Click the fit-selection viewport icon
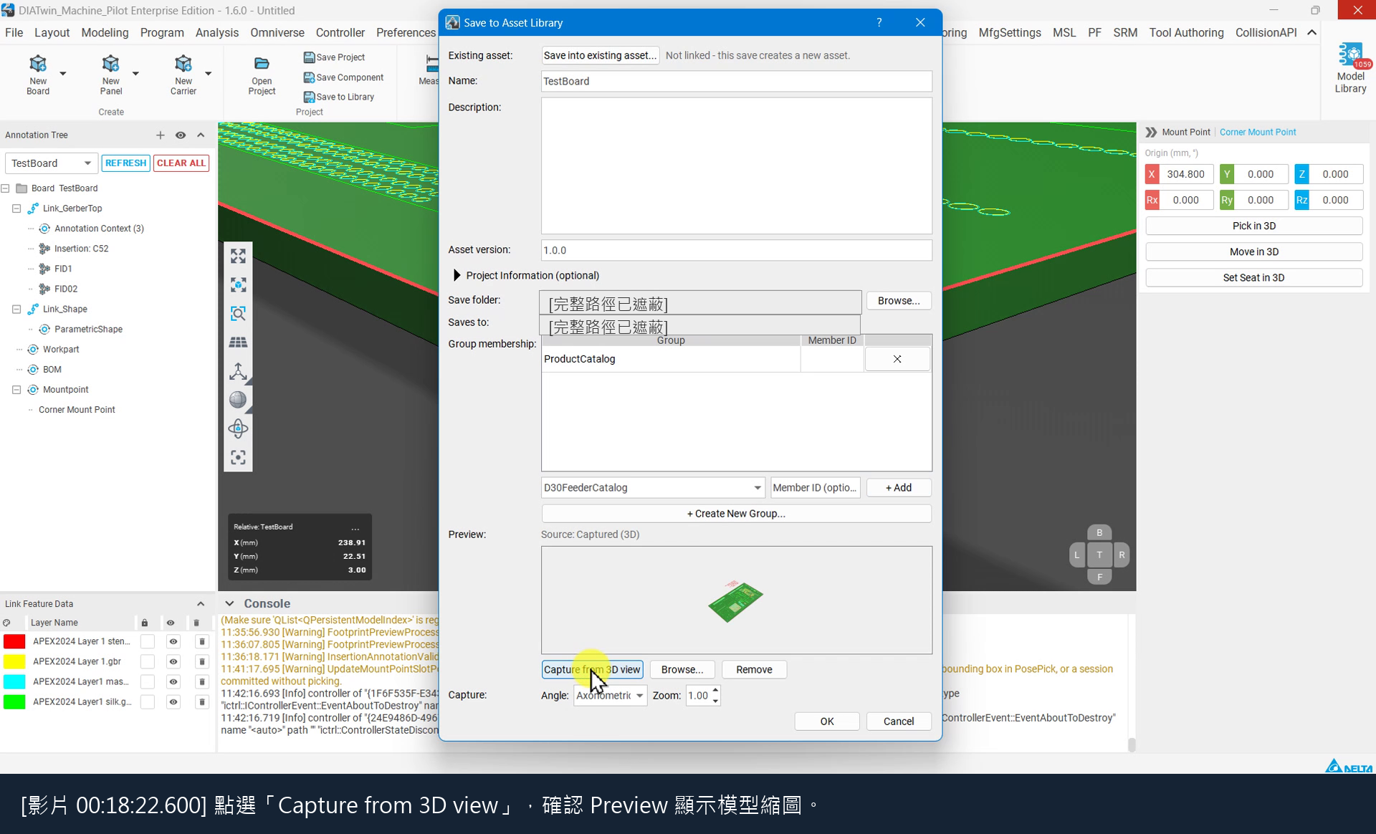This screenshot has width=1376, height=834. (x=238, y=284)
